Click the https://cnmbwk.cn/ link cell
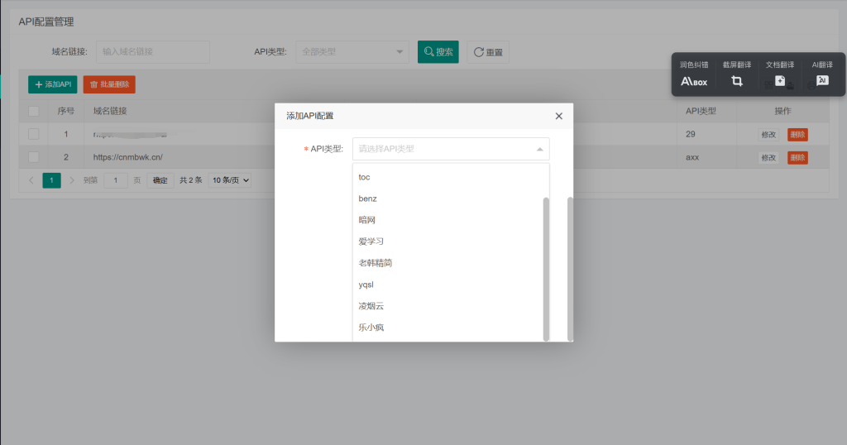Viewport: 847px width, 445px height. 128,157
